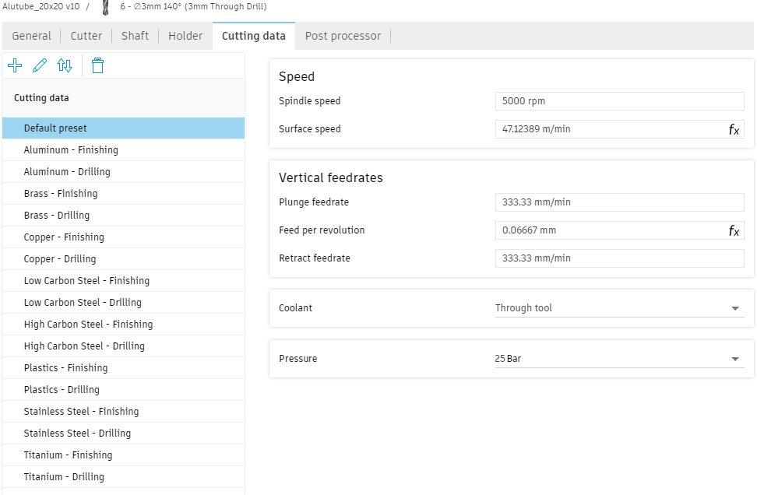Pick Brass - Drilling preset

124,215
